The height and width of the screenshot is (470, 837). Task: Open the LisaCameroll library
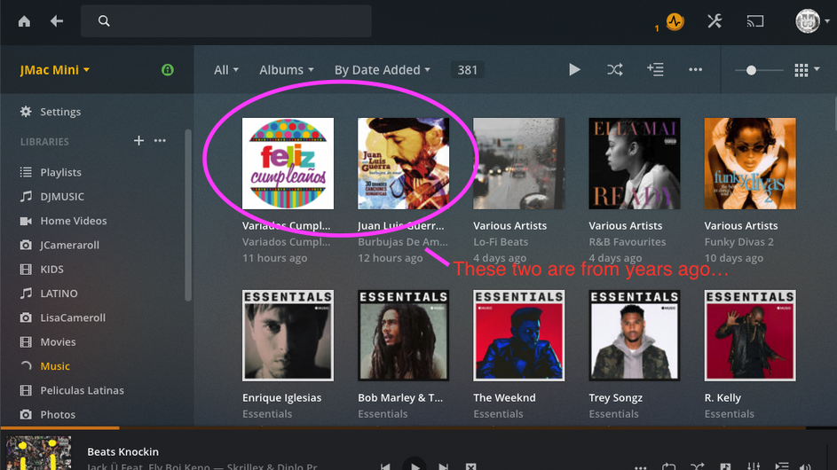click(x=73, y=317)
